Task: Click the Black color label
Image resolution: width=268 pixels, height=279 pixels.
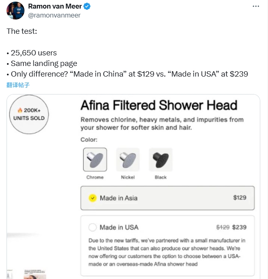Action: pos(160,178)
